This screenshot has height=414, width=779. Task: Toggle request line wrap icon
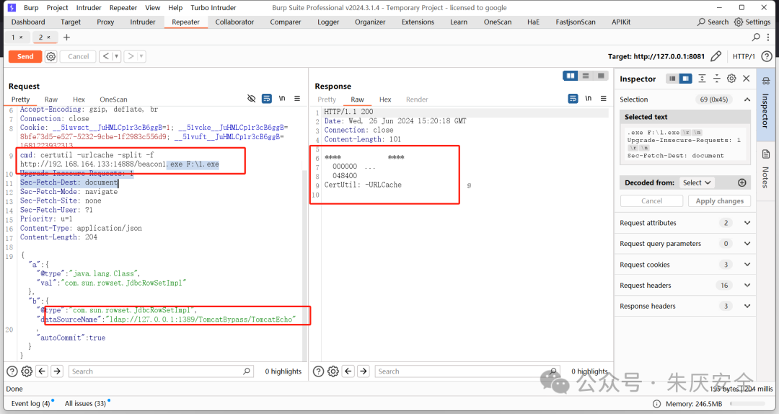[267, 98]
